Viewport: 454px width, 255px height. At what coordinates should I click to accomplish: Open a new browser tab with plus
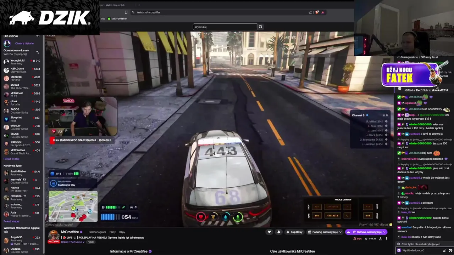coord(139,5)
